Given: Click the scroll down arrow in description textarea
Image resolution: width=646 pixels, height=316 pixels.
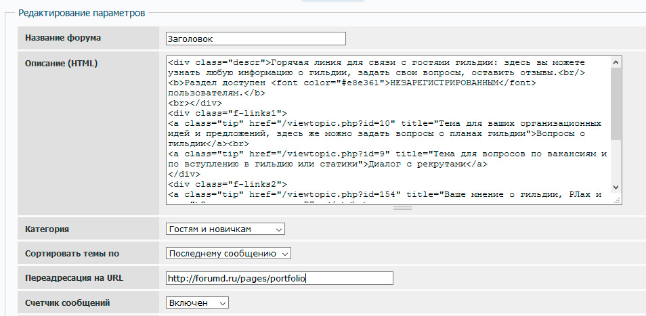Looking at the screenshot, I should pyautogui.click(x=616, y=187).
